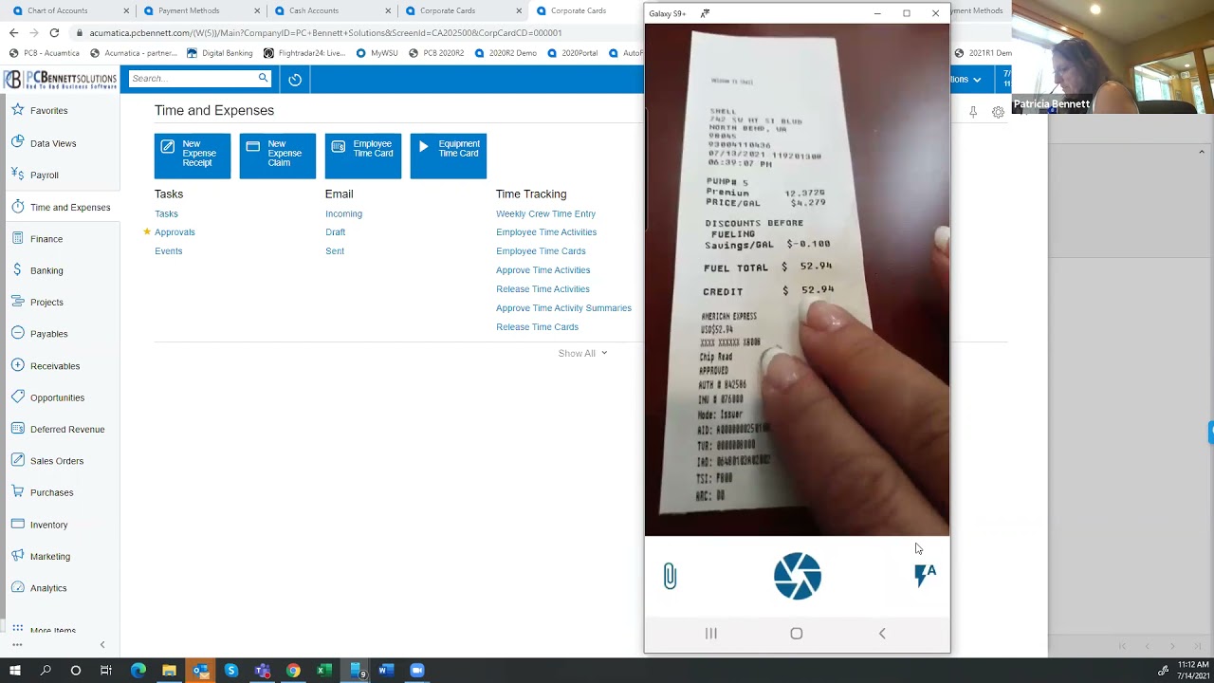Screen dimensions: 1214x683
Task: Open the Finance workspace
Action: 46,239
